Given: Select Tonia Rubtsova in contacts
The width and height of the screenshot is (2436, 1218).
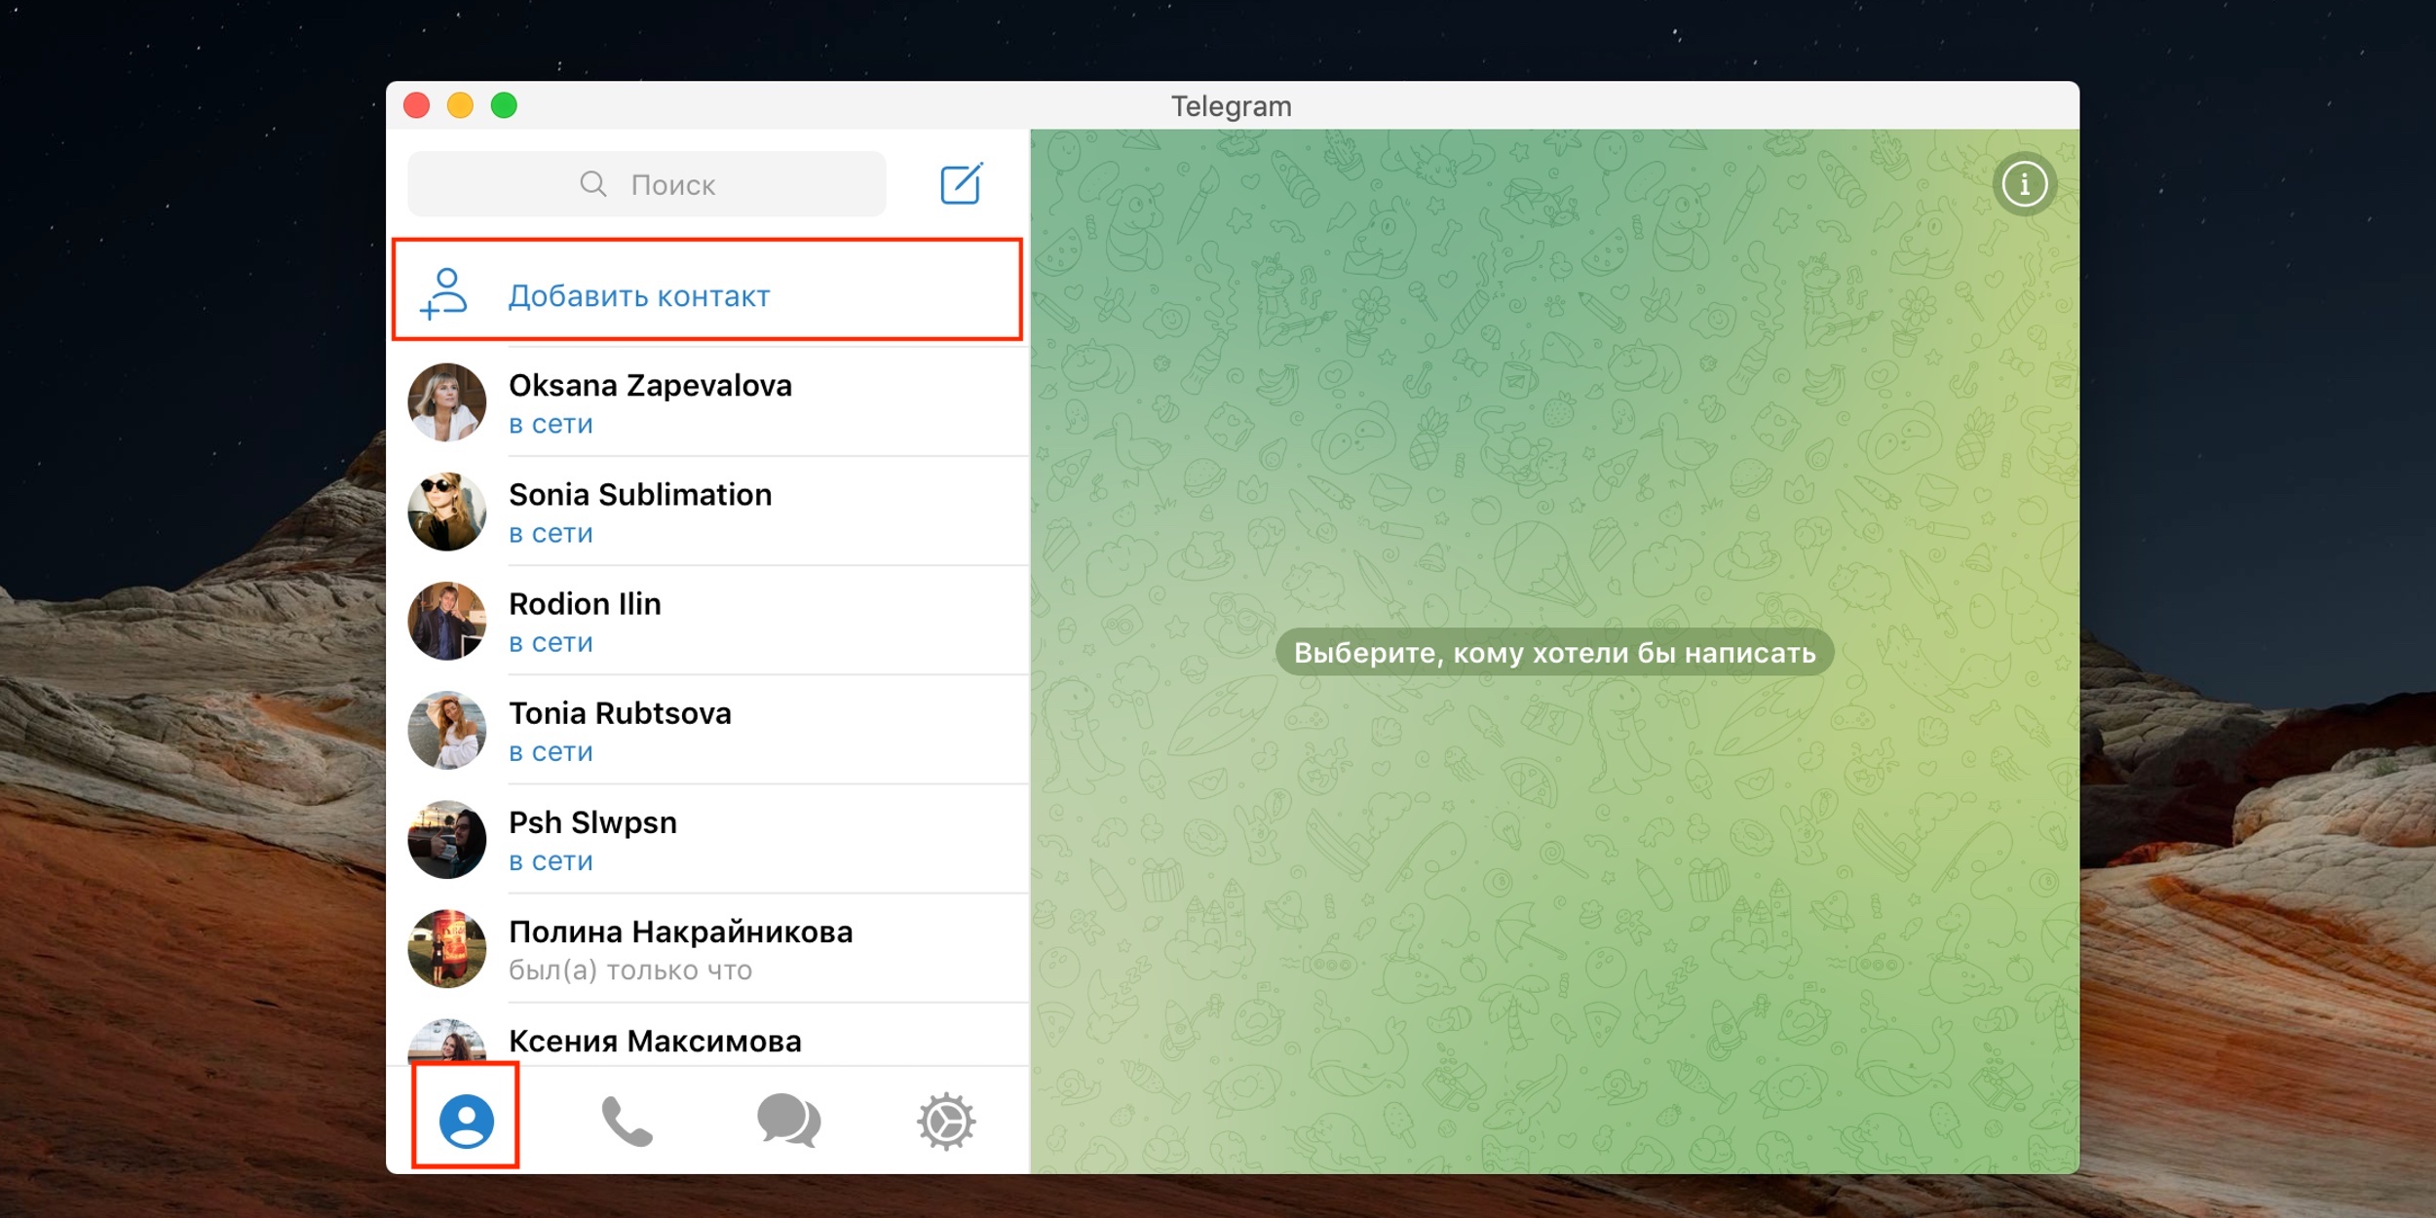Looking at the screenshot, I should (x=708, y=730).
